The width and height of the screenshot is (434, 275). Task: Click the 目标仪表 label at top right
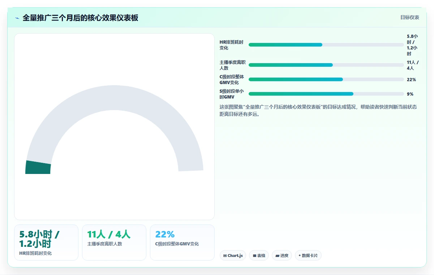pos(410,17)
